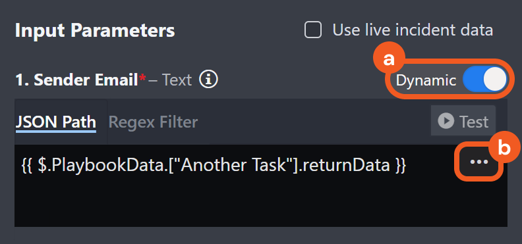This screenshot has height=244, width=522.
Task: Click the red required asterisk
Action: click(143, 78)
